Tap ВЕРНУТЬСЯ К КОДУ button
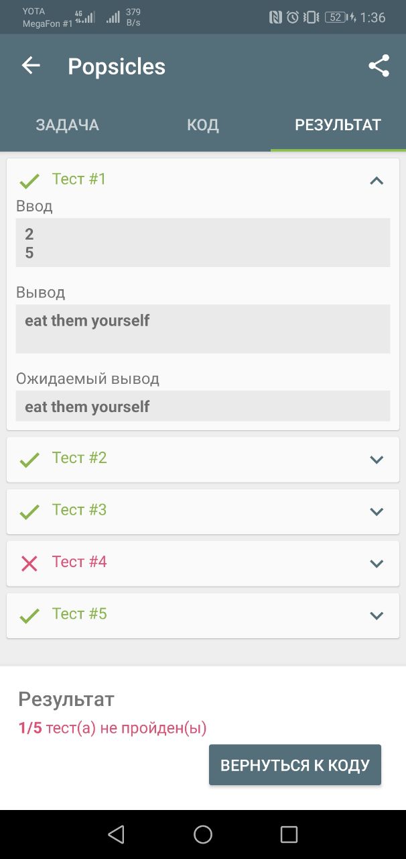This screenshot has width=406, height=859. point(295,765)
